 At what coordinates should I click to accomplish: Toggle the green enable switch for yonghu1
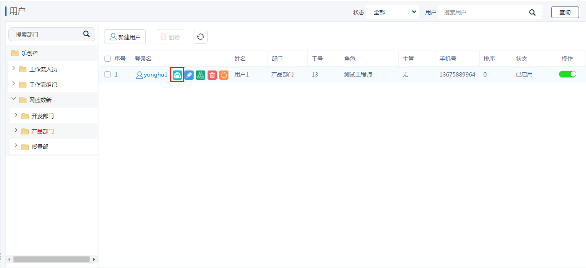tap(567, 74)
